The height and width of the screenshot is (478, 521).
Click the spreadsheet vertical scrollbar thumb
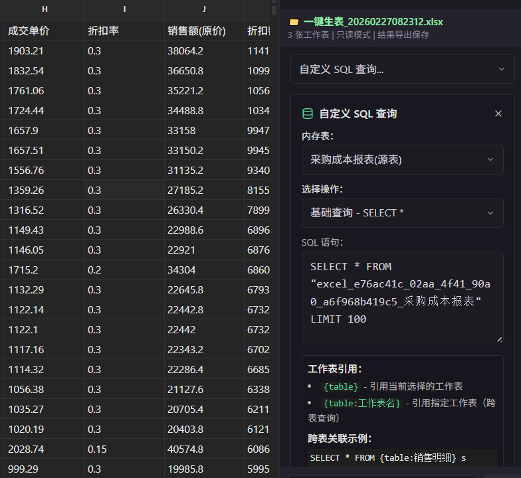click(274, 10)
